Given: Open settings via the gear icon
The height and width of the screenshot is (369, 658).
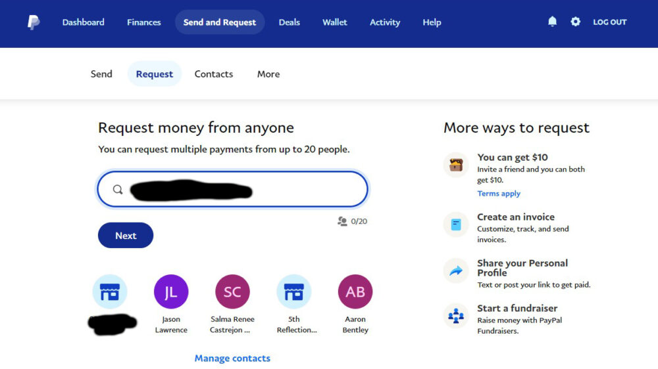Looking at the screenshot, I should [575, 22].
